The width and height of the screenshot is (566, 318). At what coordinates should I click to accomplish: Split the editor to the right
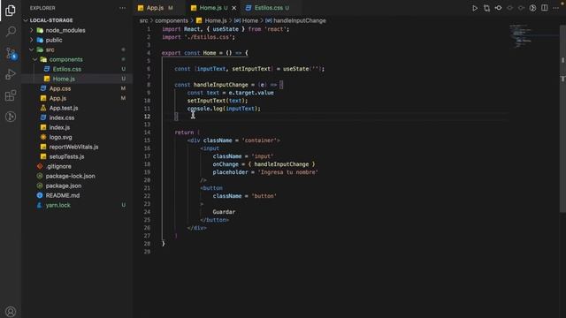[545, 8]
